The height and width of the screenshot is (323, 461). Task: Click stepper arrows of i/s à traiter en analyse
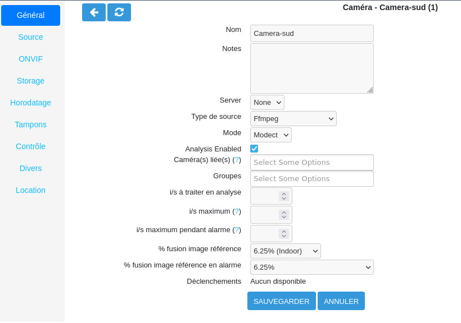[x=284, y=196]
